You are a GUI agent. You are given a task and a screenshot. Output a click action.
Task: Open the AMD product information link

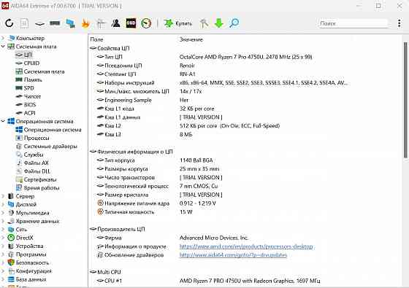pos(246,246)
